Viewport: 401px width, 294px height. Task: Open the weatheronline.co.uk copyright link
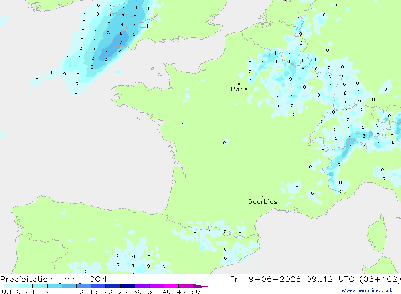tap(367, 290)
